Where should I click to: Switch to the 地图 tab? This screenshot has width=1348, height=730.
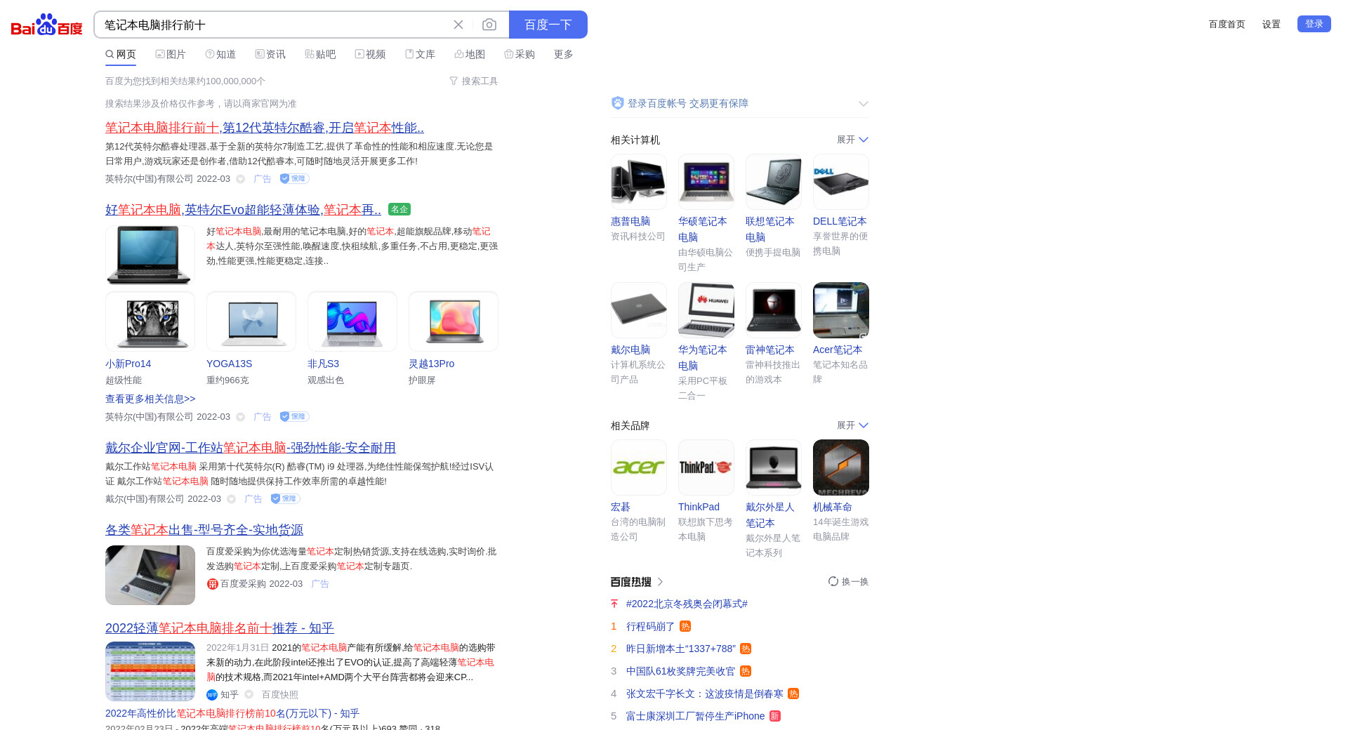470,54
